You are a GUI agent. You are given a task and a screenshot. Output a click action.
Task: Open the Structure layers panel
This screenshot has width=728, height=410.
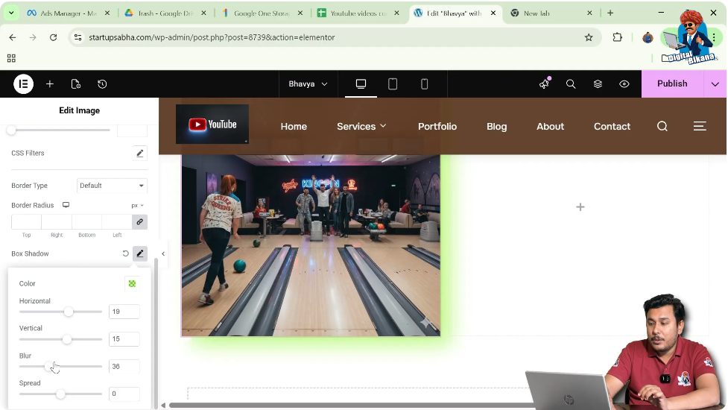[x=598, y=84]
